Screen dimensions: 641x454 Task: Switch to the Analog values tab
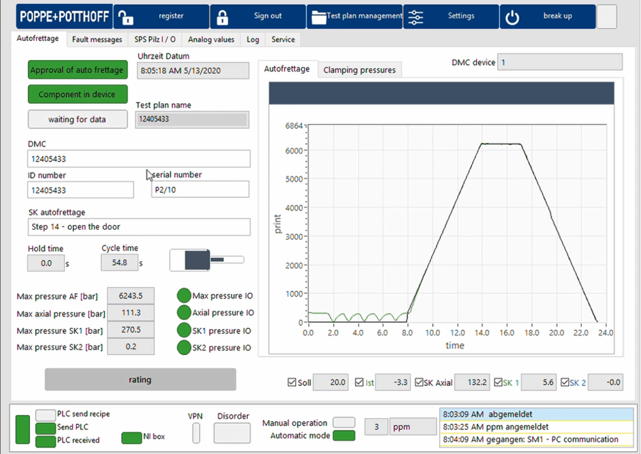click(x=211, y=40)
